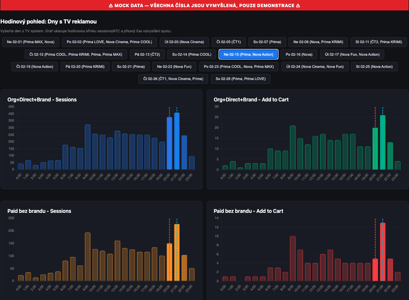
Task: Select Pá 02-13 (ČT2) day button
Action: point(147,54)
